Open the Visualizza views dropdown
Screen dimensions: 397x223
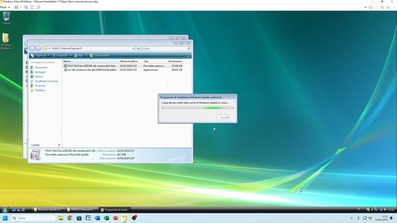pos(62,56)
